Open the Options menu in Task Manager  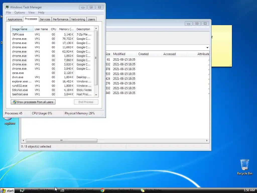(20, 13)
